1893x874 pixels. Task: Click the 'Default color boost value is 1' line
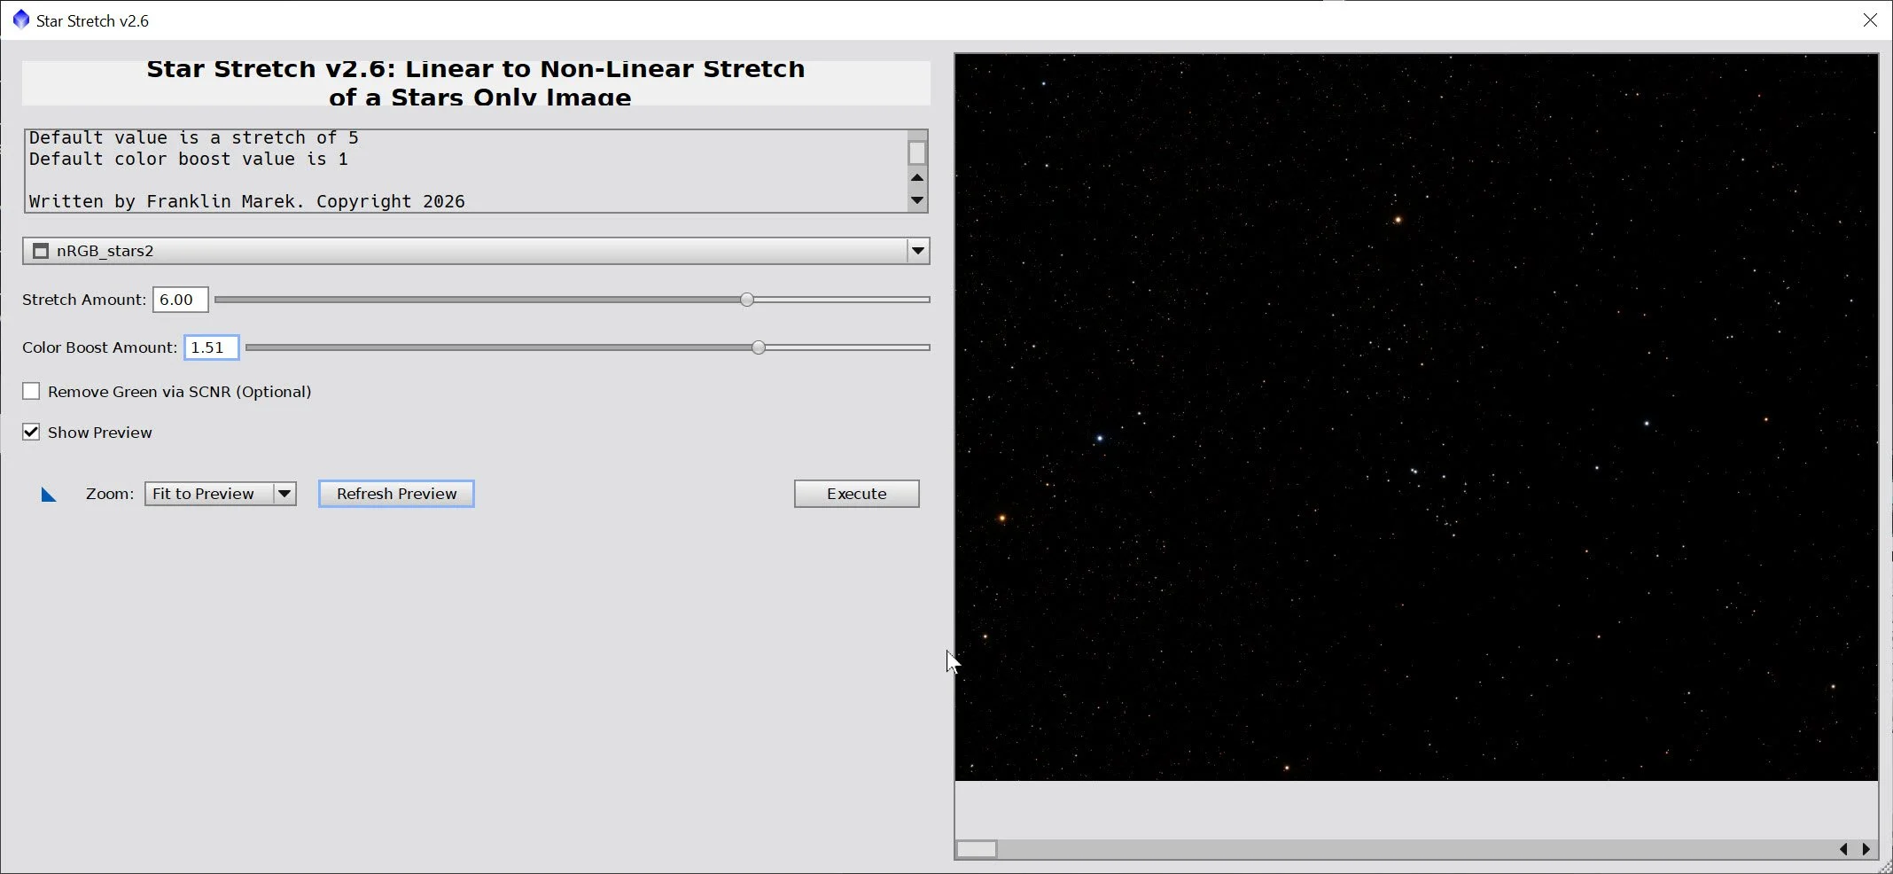click(189, 159)
